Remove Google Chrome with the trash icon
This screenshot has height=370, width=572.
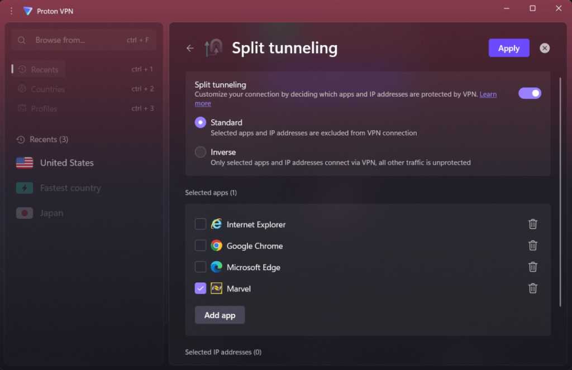click(532, 246)
